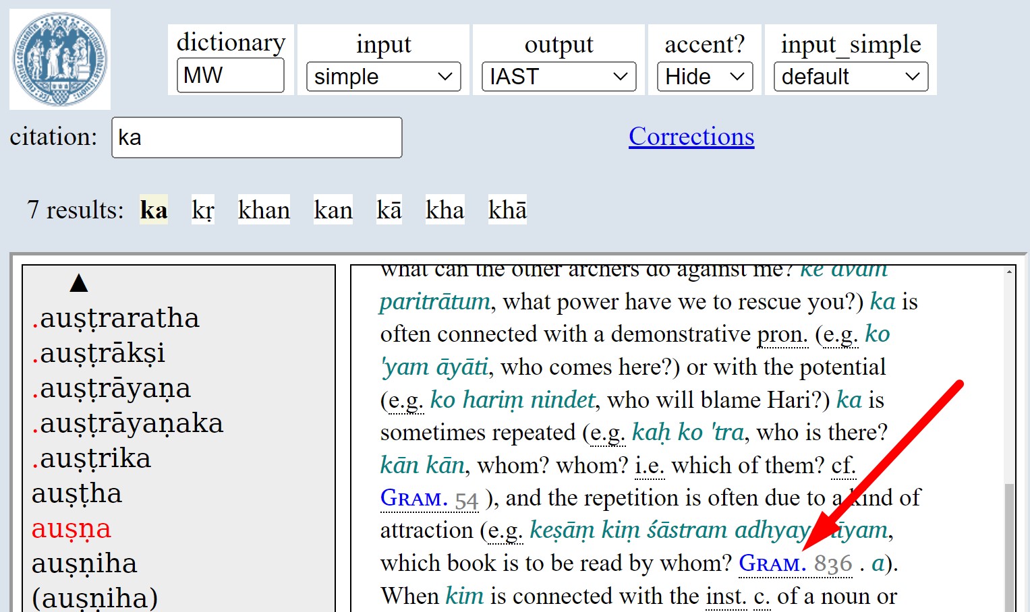
Task: Click inside the citation input field
Action: coord(256,137)
